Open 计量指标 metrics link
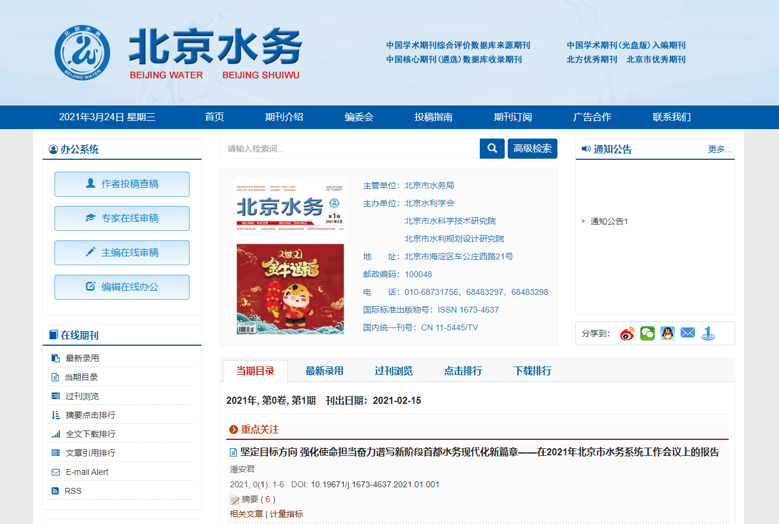The width and height of the screenshot is (779, 524). [x=286, y=514]
